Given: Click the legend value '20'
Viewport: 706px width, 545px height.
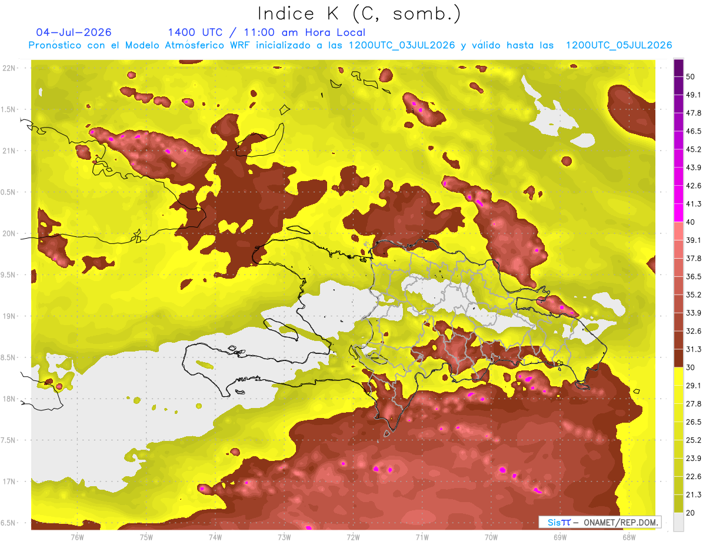Looking at the screenshot, I should pos(690,513).
